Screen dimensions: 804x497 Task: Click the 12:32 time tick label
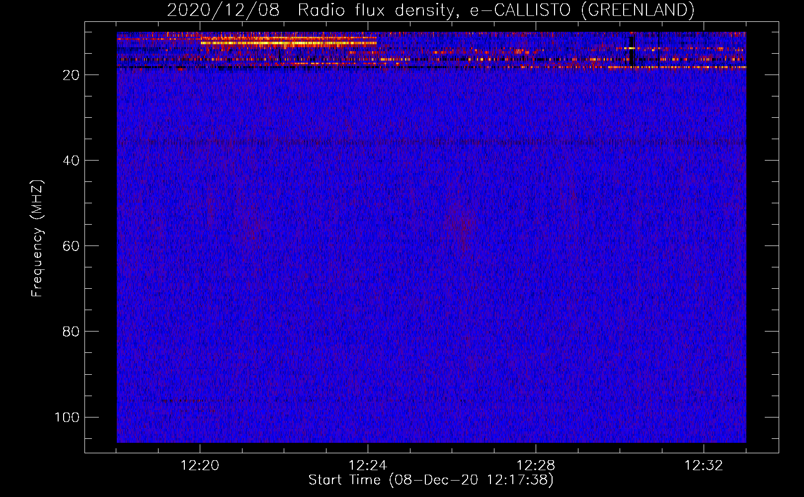click(x=704, y=466)
